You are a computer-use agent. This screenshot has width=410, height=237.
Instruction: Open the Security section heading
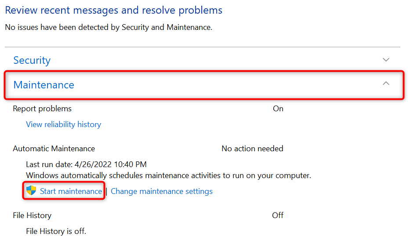click(32, 60)
